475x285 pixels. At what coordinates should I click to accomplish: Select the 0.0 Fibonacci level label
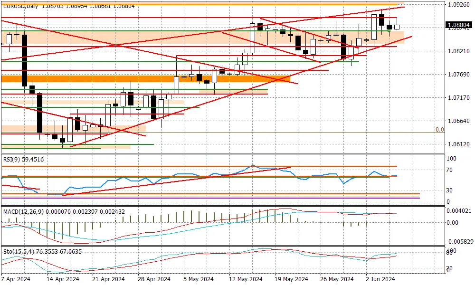439,130
